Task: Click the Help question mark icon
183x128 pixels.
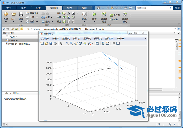Action: coord(130,8)
